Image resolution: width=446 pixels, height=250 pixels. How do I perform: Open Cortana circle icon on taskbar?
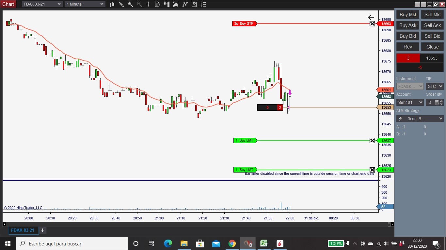(x=136, y=243)
